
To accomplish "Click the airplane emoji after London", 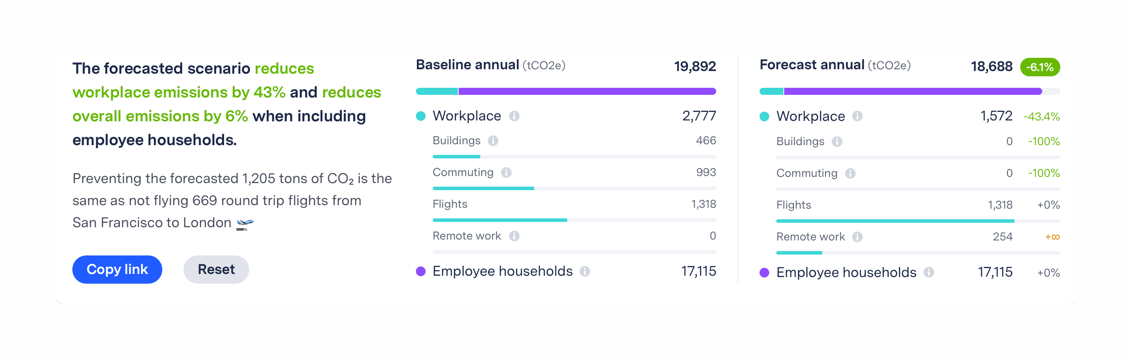I will (x=245, y=224).
